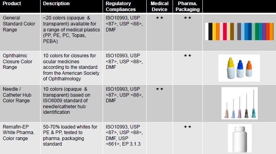Select the Pharma. Packaging column header
The width and height of the screenshot is (276, 154).
(188, 6)
